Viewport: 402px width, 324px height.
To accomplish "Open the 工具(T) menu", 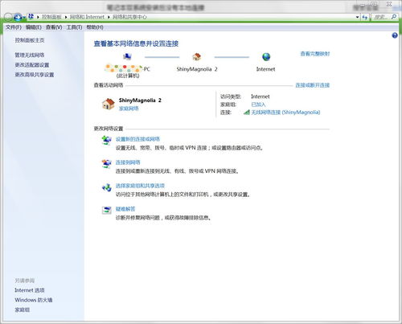I will 74,27.
